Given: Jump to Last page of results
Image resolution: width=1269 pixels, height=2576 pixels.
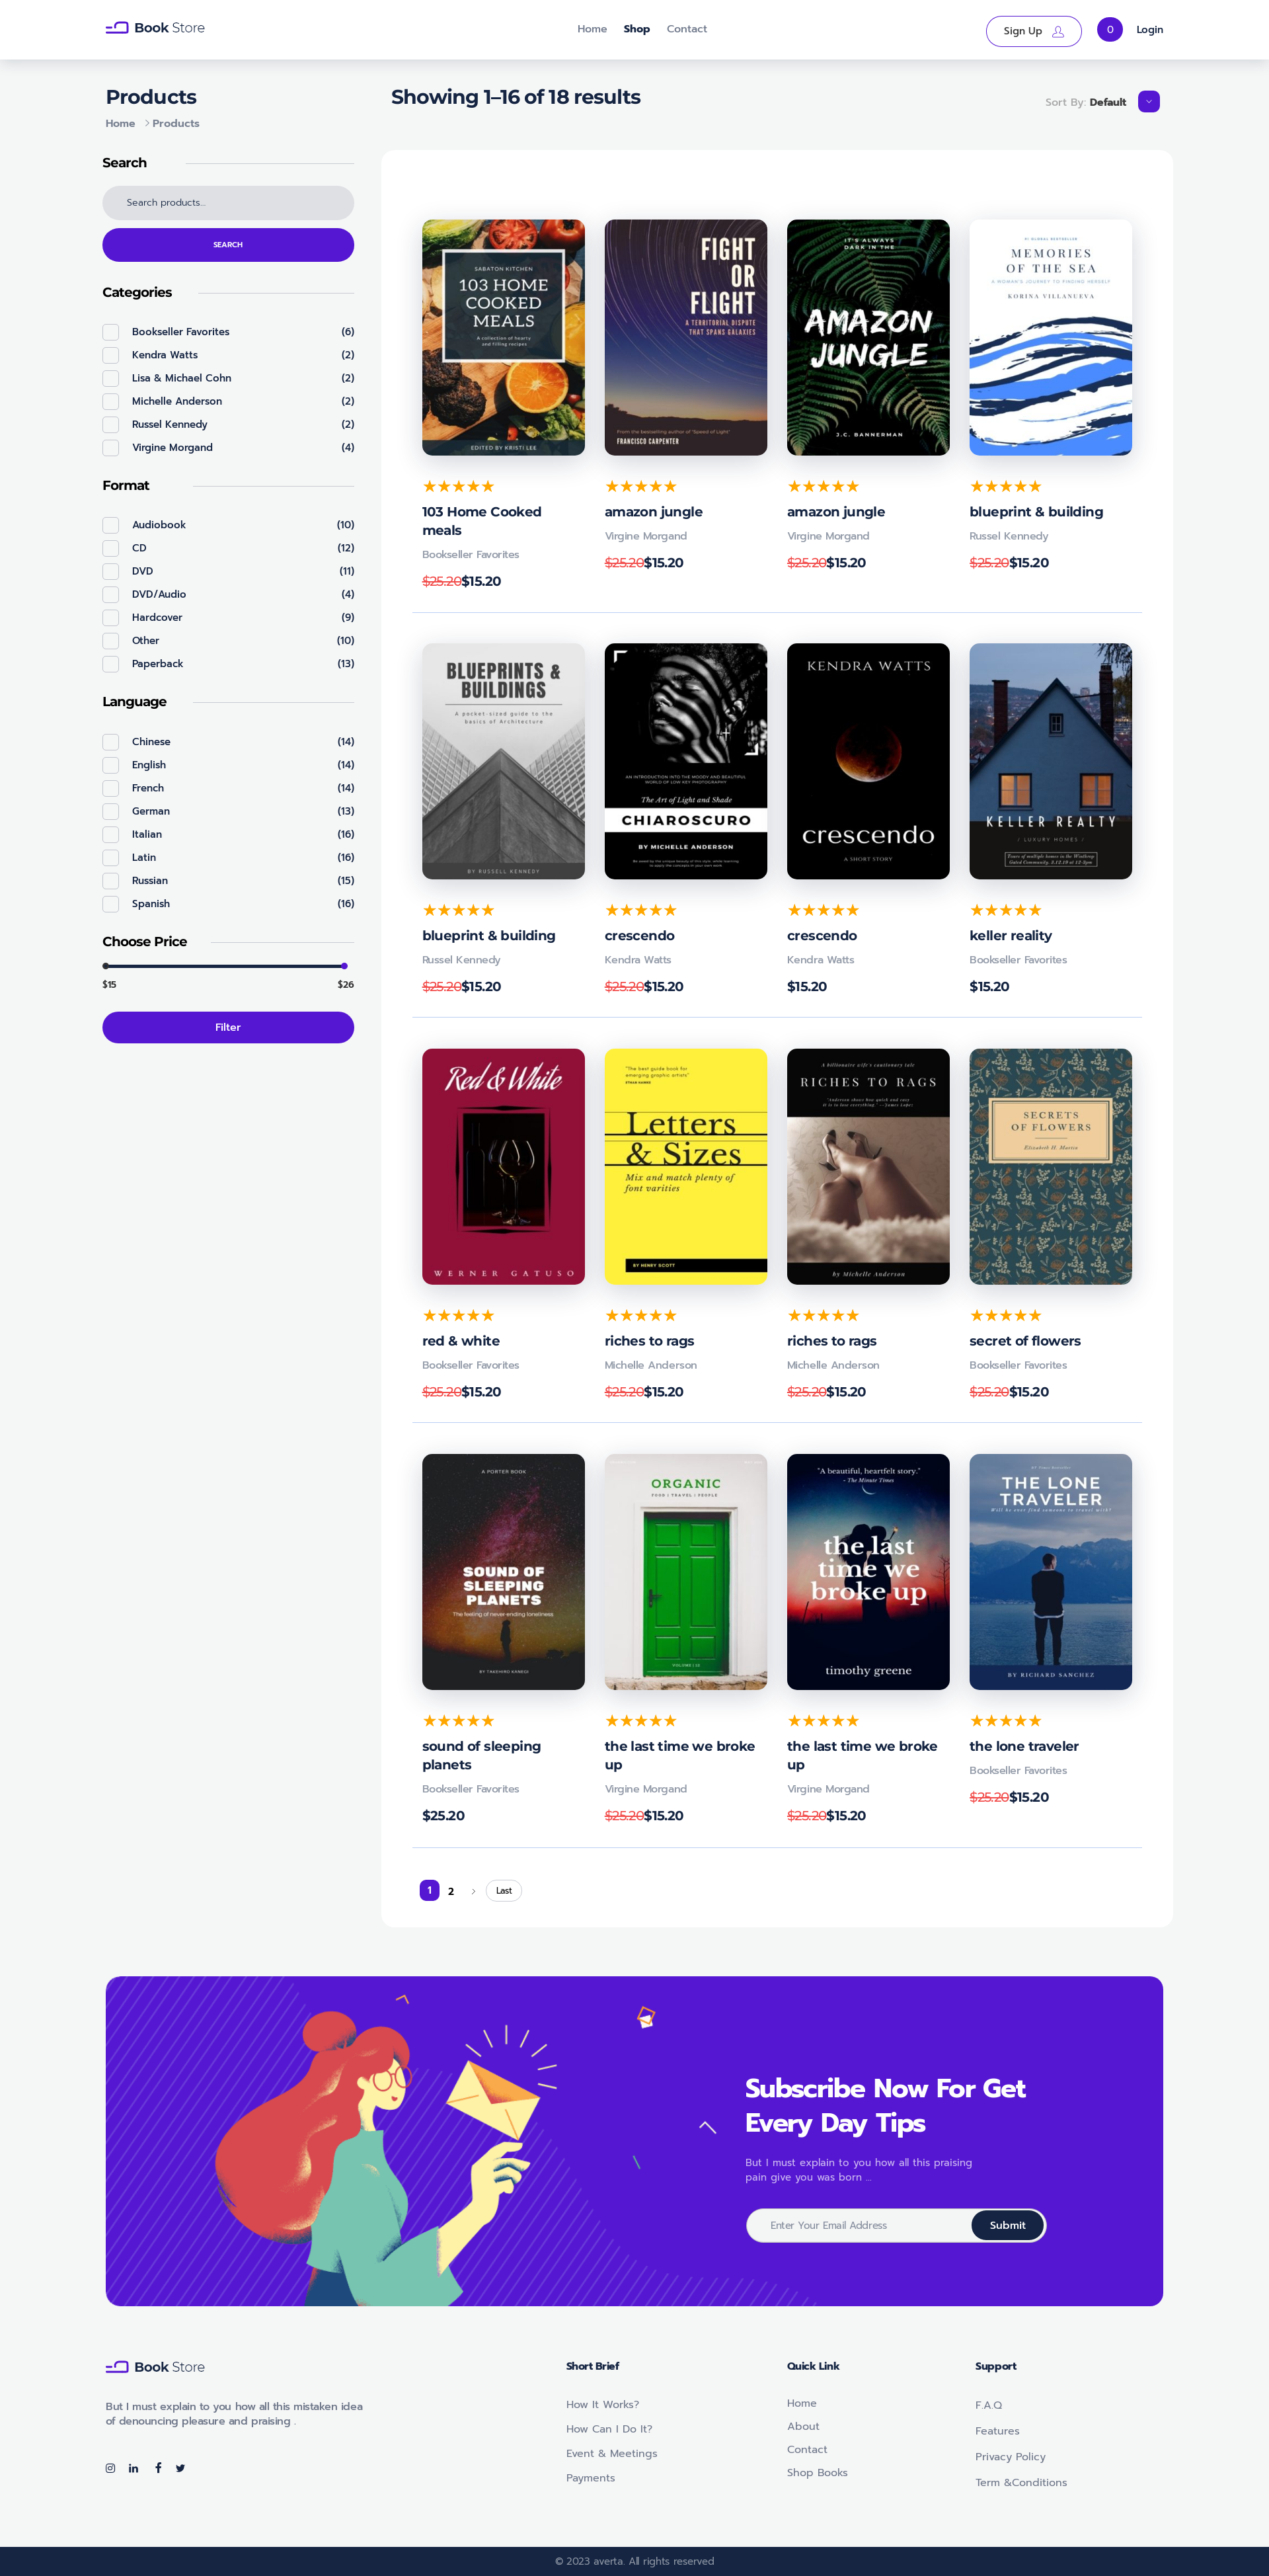Looking at the screenshot, I should pos(503,1891).
